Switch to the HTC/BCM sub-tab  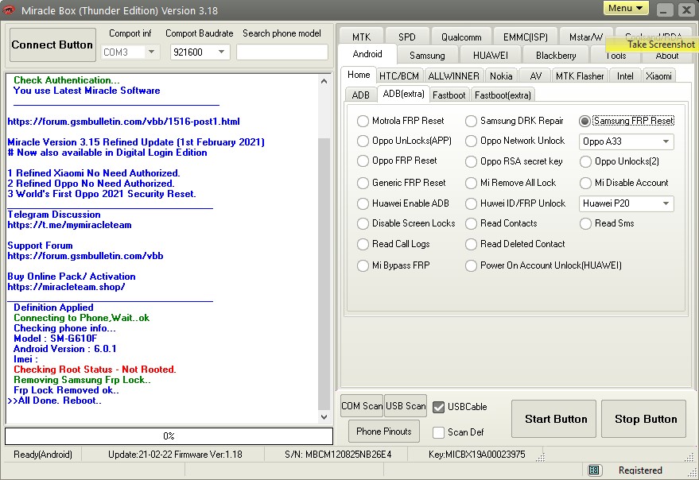tap(399, 75)
